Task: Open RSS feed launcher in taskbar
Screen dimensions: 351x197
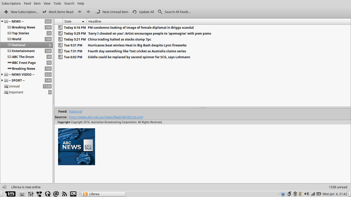Action: 64,194
